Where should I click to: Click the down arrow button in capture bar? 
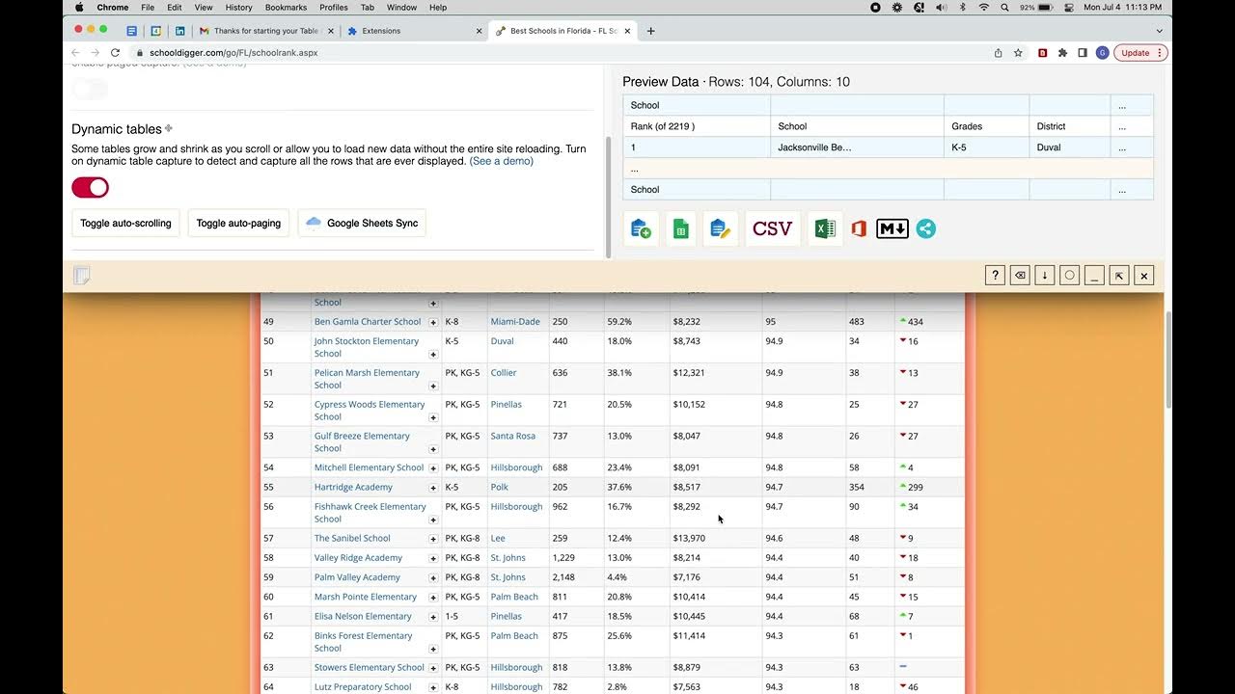coord(1045,276)
